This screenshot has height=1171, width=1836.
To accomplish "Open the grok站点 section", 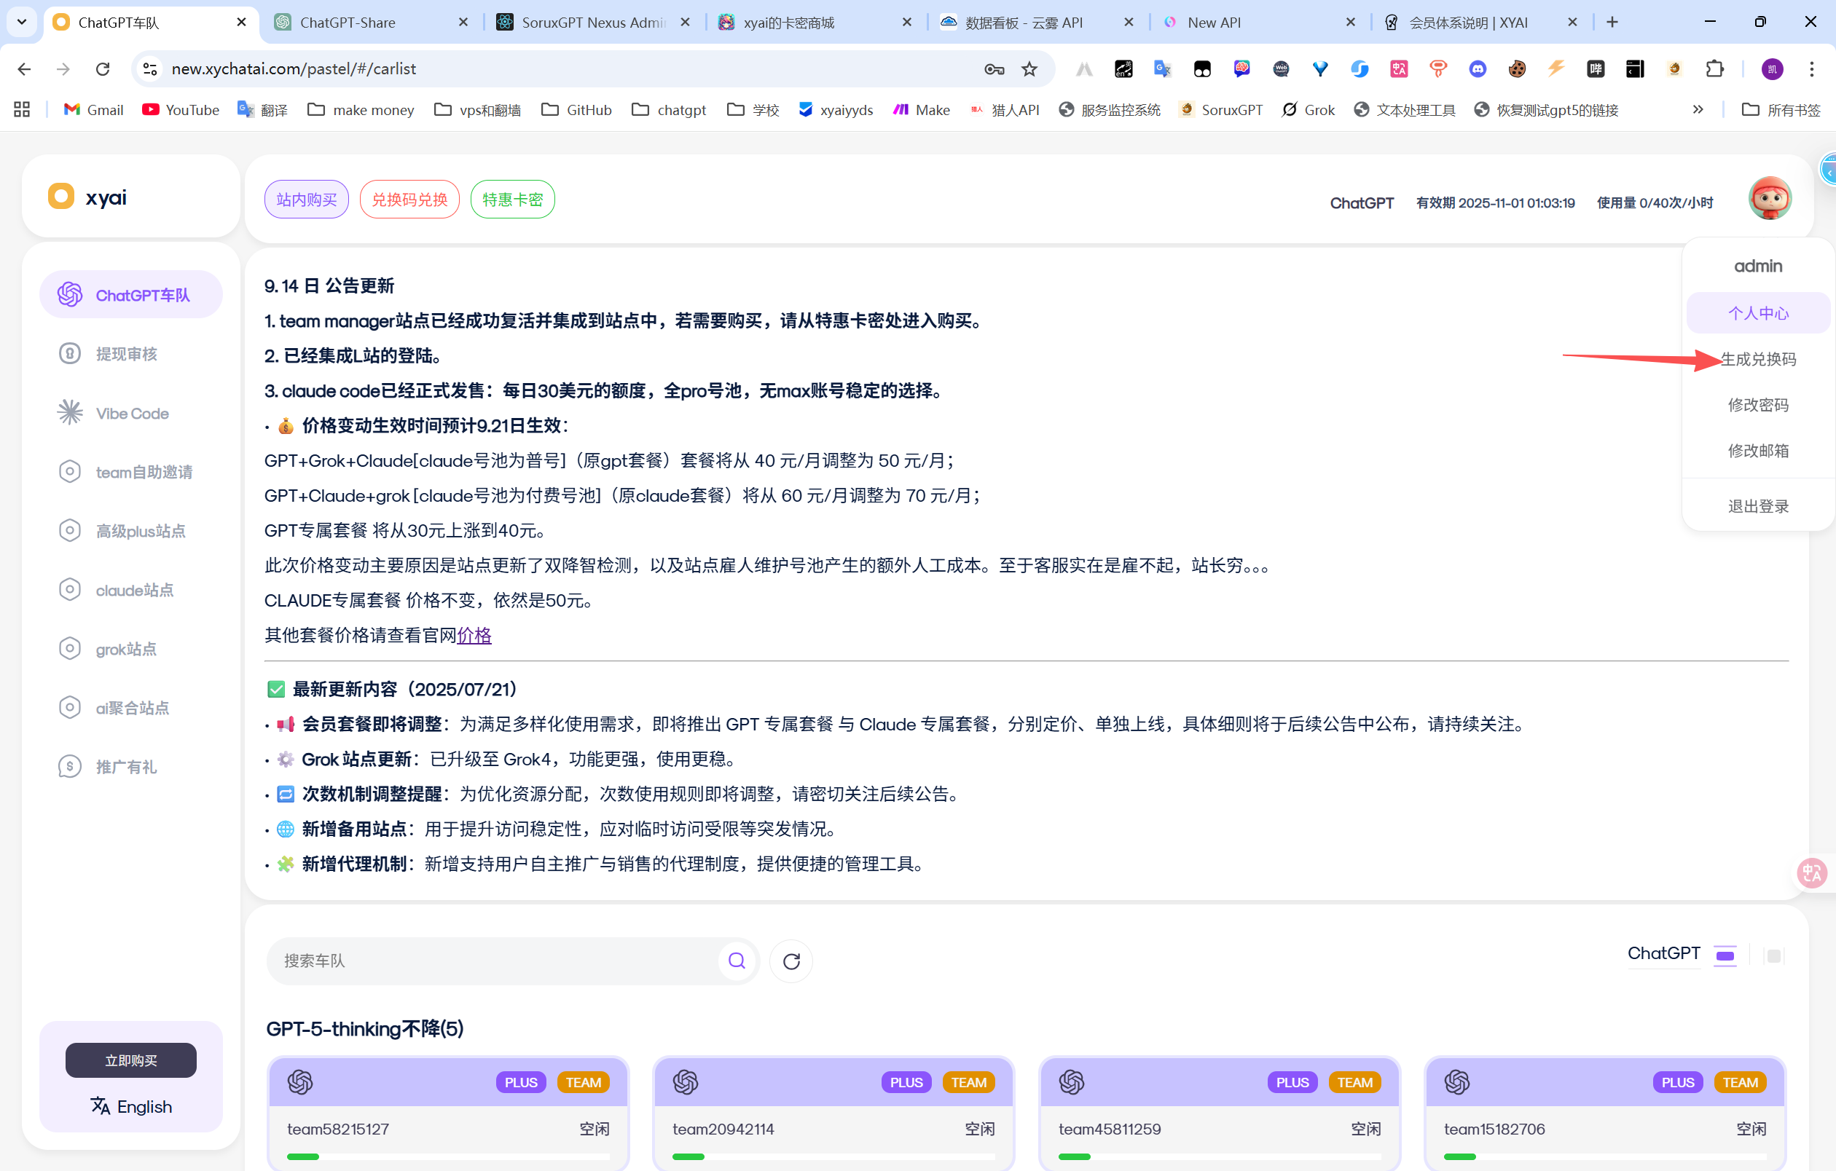I will [x=126, y=648].
